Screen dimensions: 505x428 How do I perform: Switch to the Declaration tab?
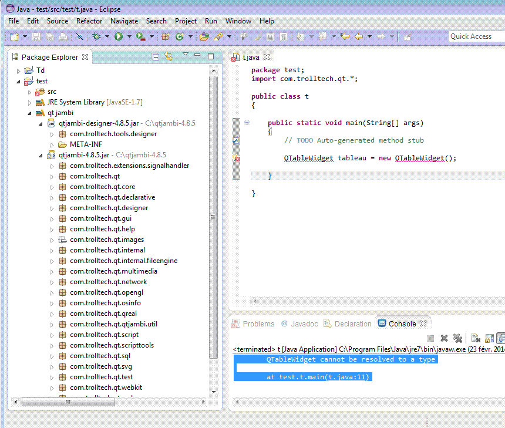[348, 323]
